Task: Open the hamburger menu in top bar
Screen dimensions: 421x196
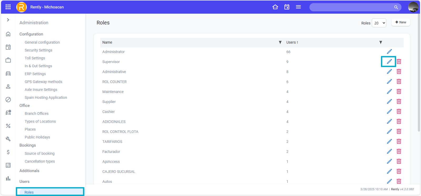Action: coord(298,7)
